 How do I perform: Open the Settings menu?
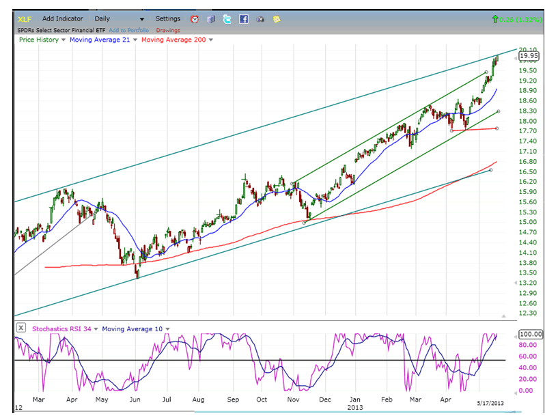(x=168, y=19)
